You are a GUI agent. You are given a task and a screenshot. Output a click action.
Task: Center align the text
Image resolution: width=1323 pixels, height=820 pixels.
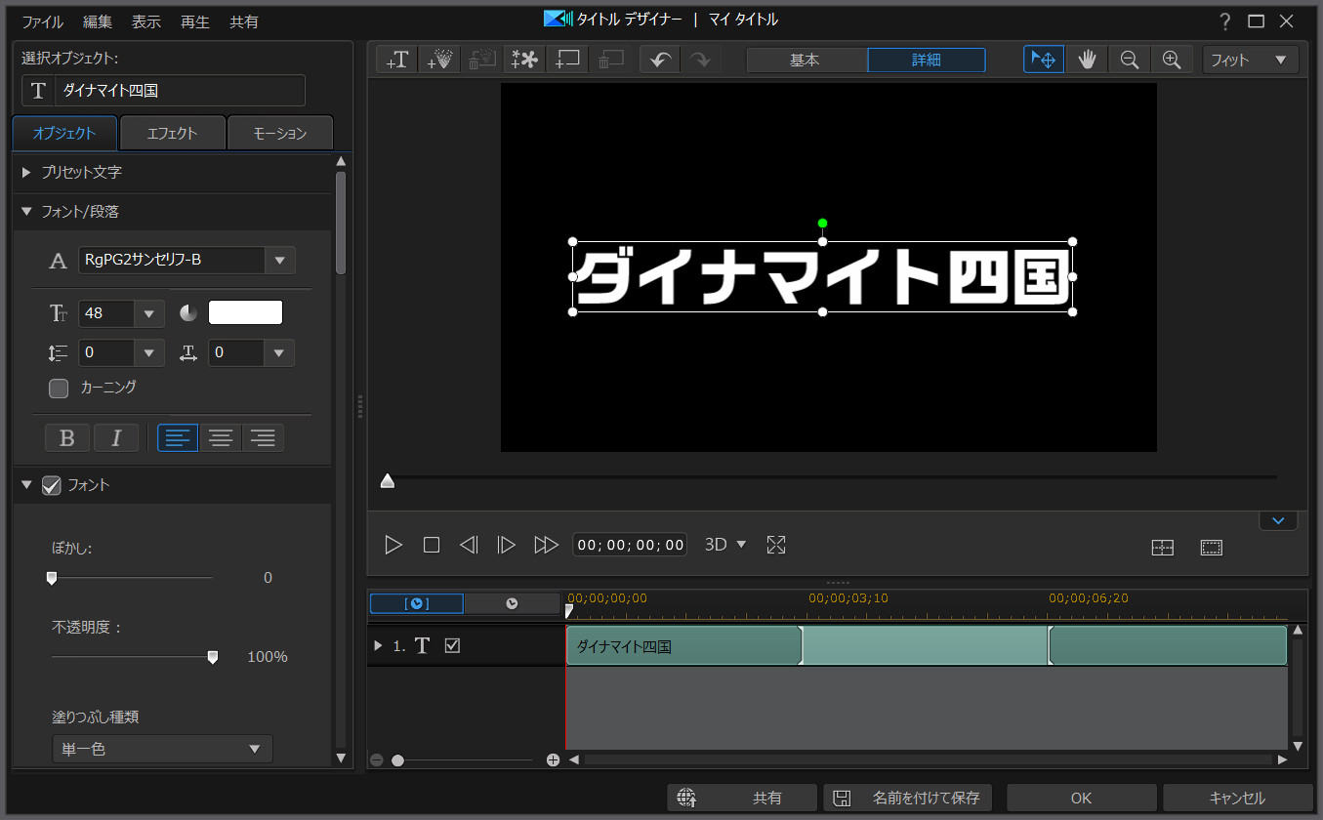(x=221, y=438)
